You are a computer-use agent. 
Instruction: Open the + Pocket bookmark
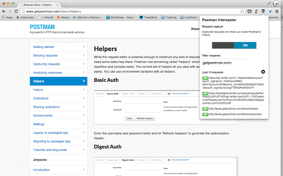coord(46,18)
